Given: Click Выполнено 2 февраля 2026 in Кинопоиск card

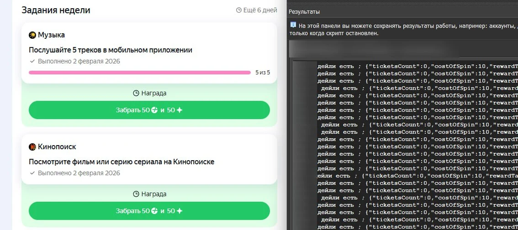Looking at the screenshot, I should (x=79, y=173).
